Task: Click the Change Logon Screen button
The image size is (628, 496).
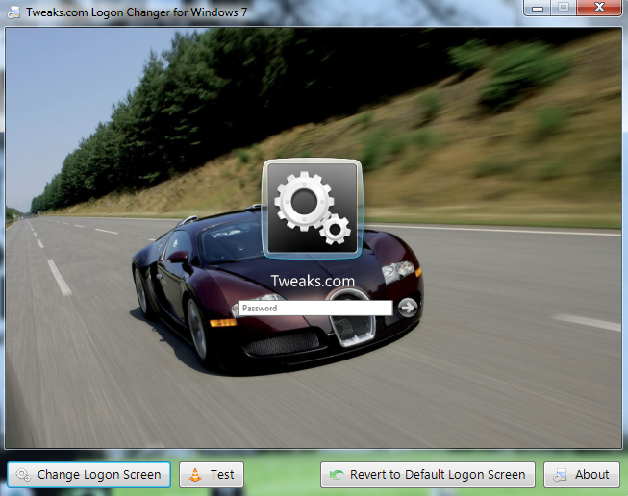Action: pos(88,475)
